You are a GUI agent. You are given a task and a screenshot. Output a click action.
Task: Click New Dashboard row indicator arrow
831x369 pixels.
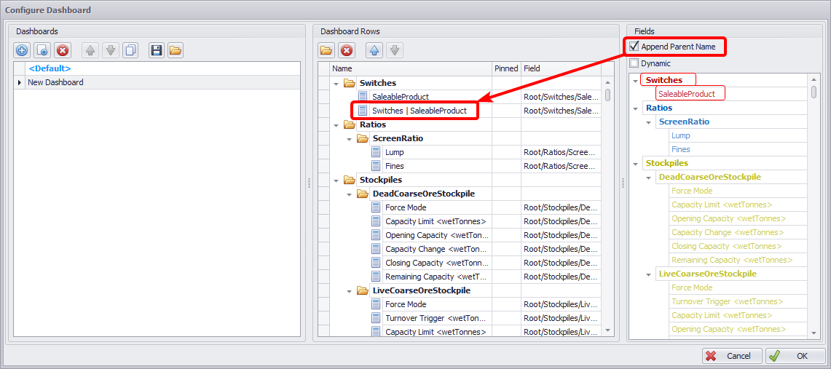20,82
